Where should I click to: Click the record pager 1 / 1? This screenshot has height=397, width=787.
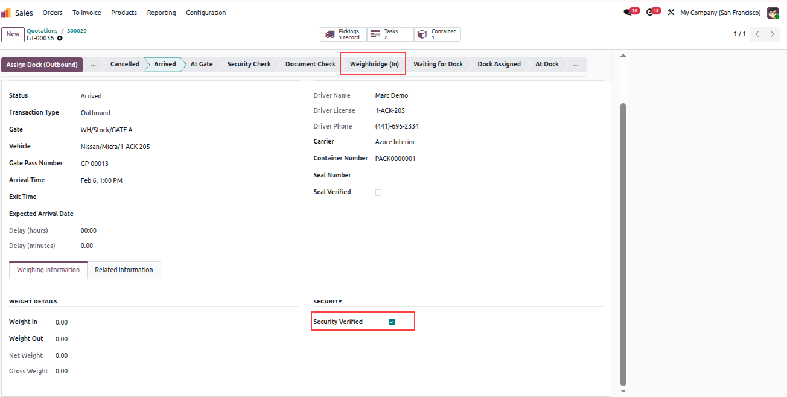[x=739, y=34]
